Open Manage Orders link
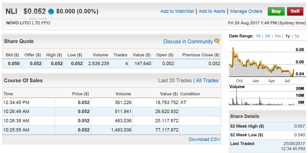 click(246, 11)
